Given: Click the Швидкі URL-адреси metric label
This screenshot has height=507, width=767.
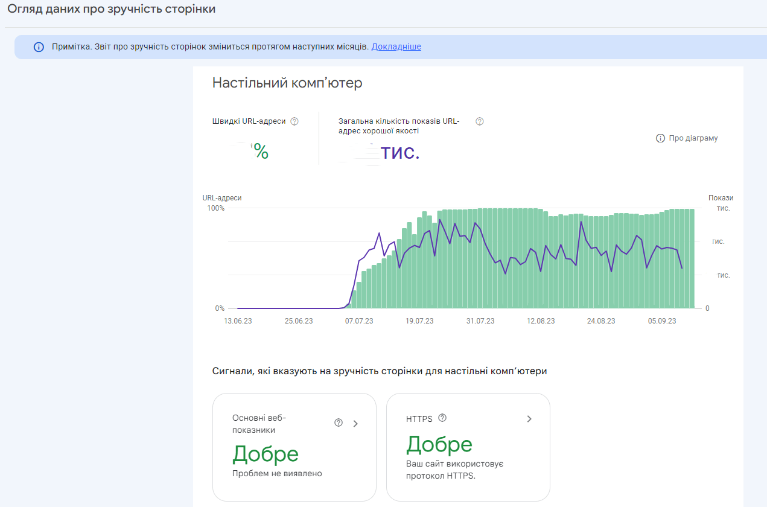Looking at the screenshot, I should coord(249,121).
